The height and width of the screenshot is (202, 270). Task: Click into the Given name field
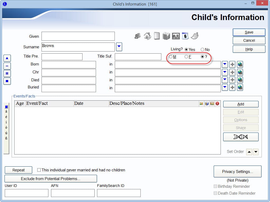tap(78, 36)
